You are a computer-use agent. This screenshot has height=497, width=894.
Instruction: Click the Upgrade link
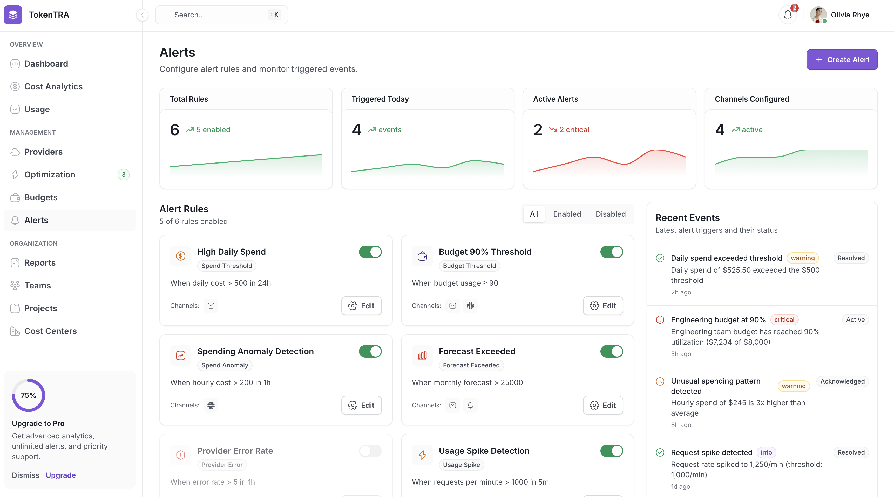(x=61, y=475)
